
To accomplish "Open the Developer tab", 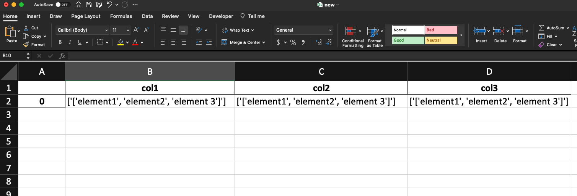I will pos(221,16).
